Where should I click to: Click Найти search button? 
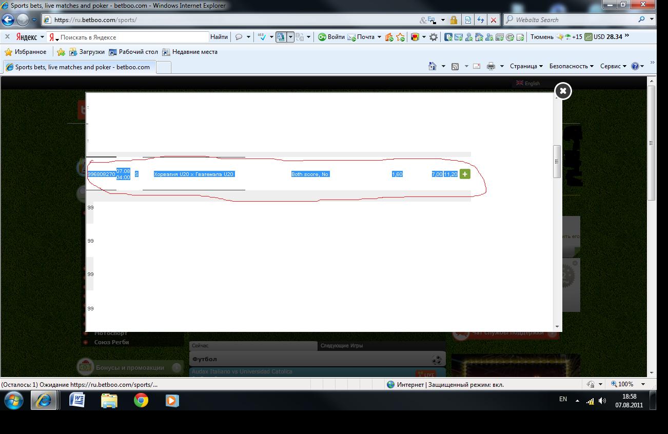tap(219, 37)
